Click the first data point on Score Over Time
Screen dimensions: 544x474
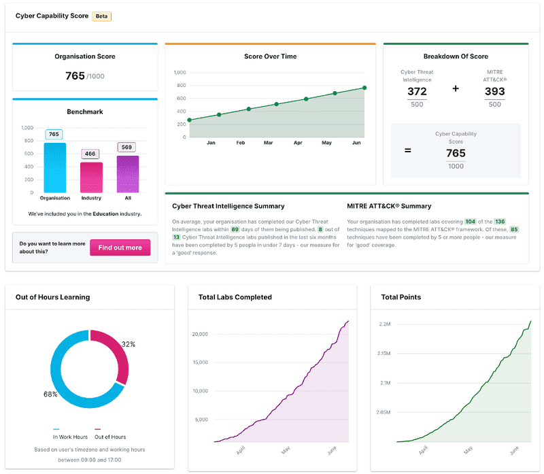[189, 120]
